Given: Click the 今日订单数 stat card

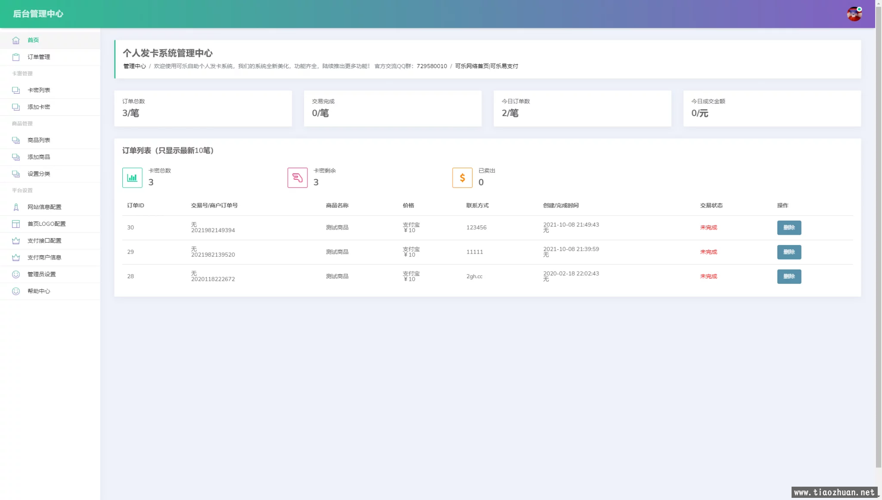Looking at the screenshot, I should point(582,108).
